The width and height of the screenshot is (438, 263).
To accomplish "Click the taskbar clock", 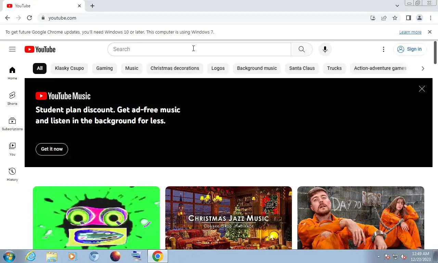I will click(x=421, y=256).
